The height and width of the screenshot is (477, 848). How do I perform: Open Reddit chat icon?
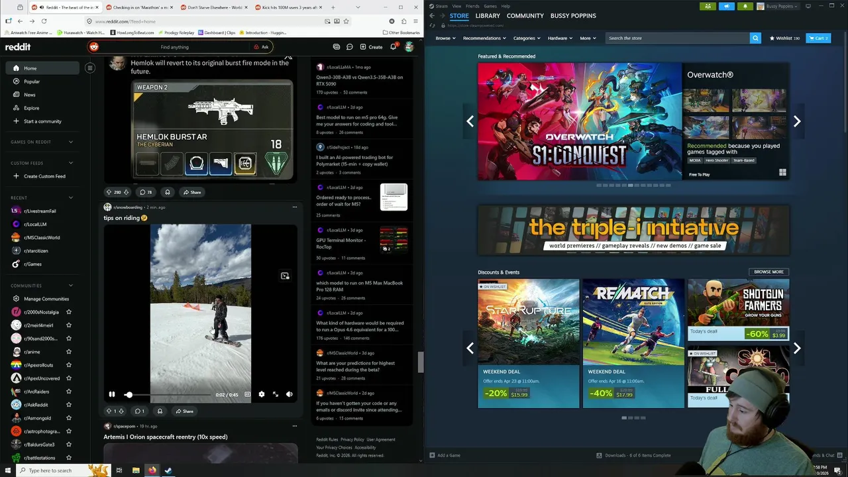pyautogui.click(x=349, y=47)
